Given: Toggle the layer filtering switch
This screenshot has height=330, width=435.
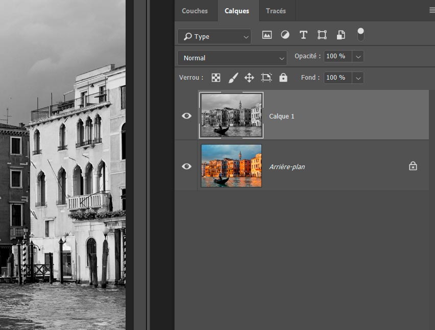Looking at the screenshot, I should click(x=360, y=35).
